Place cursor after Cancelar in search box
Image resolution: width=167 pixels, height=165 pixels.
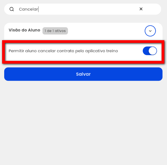click(x=38, y=9)
